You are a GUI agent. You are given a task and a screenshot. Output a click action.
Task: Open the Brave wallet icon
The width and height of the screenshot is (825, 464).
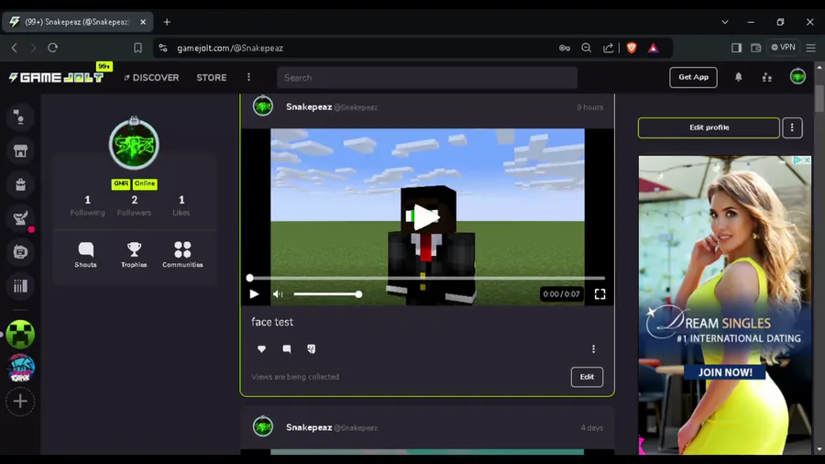(x=756, y=48)
